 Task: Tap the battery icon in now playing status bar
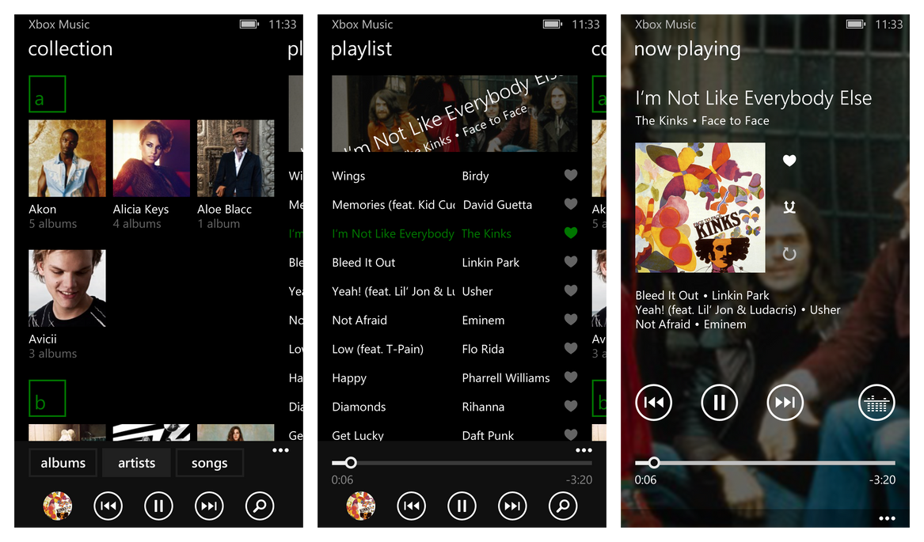[856, 25]
